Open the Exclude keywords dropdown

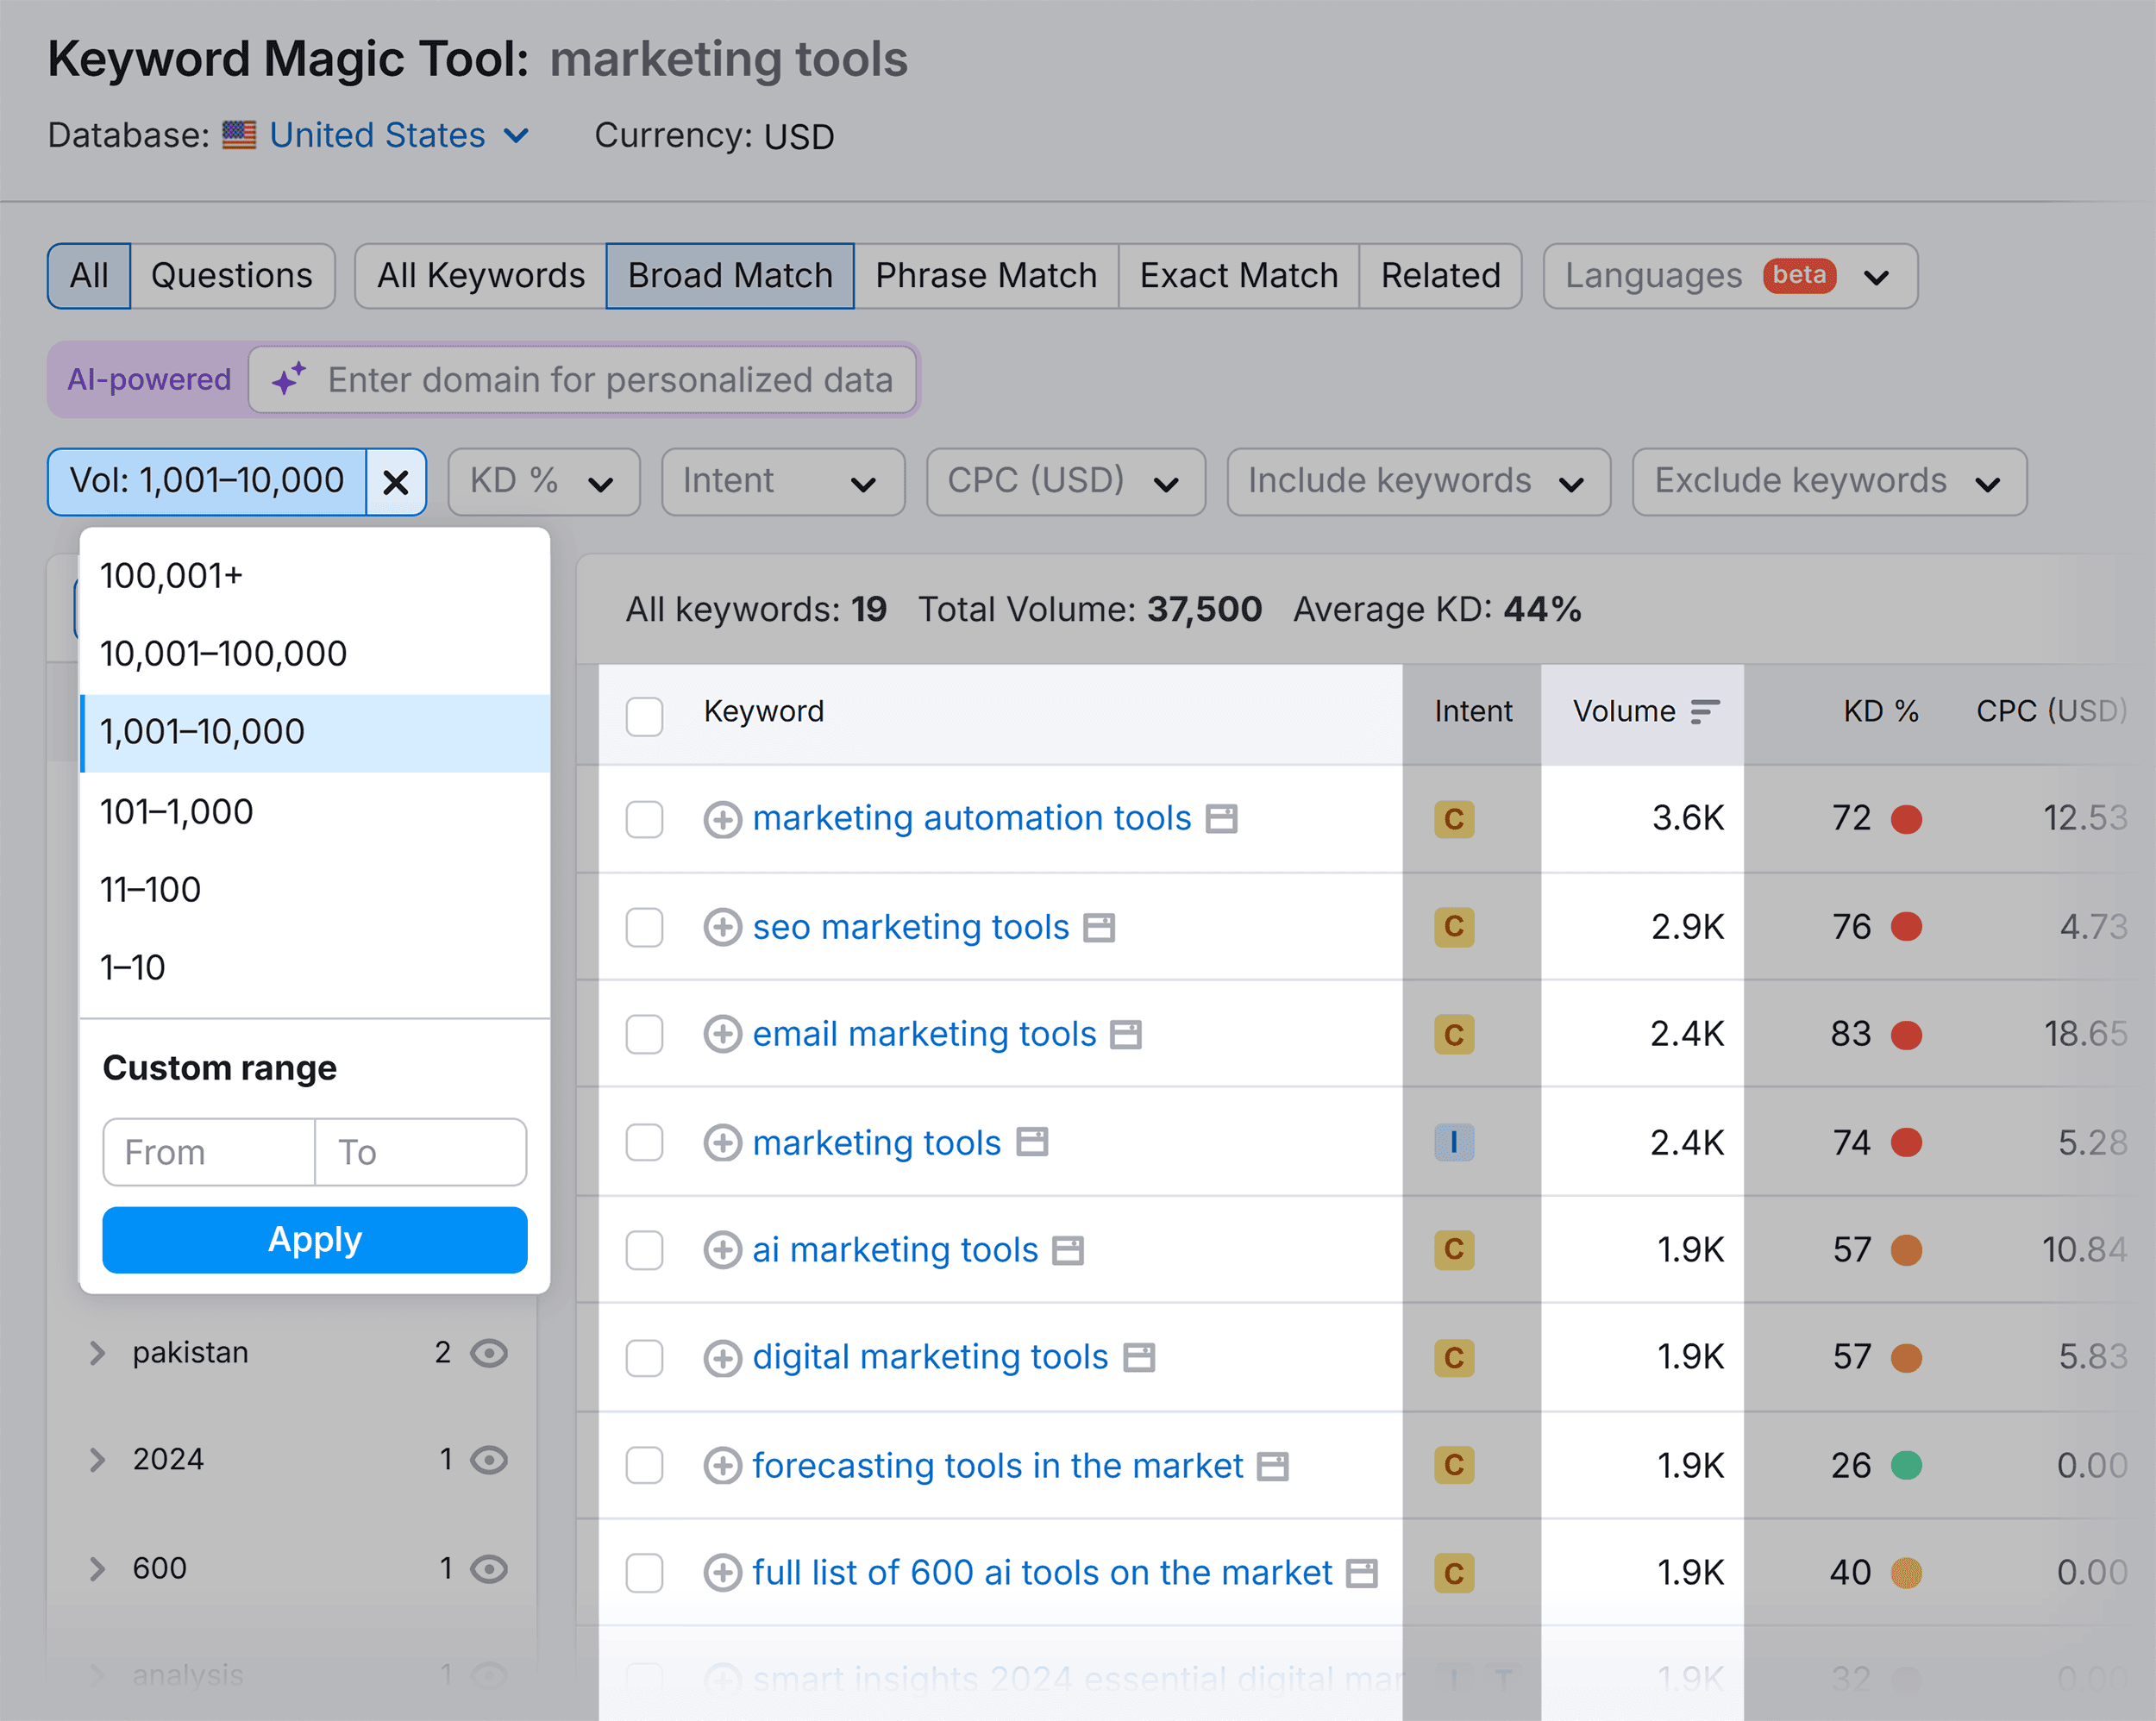tap(1829, 482)
